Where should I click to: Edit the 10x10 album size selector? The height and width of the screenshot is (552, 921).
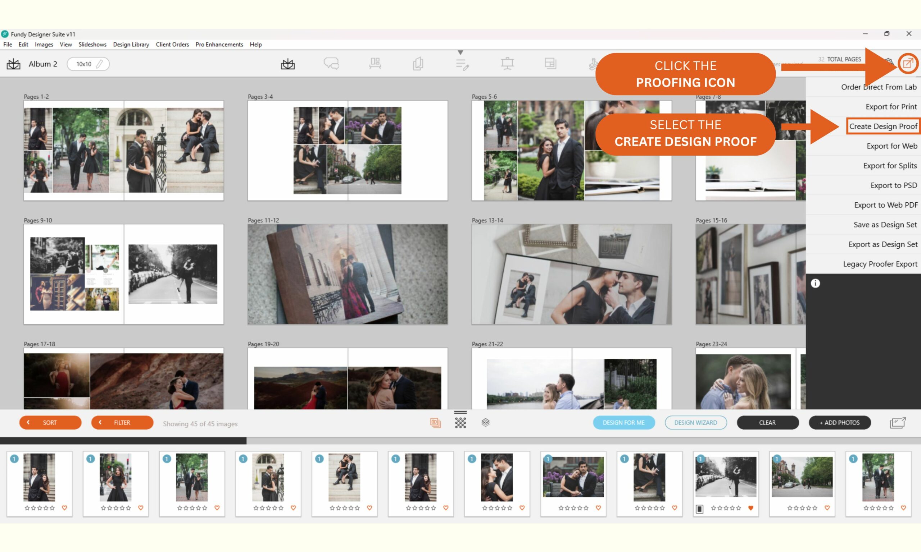pyautogui.click(x=88, y=64)
